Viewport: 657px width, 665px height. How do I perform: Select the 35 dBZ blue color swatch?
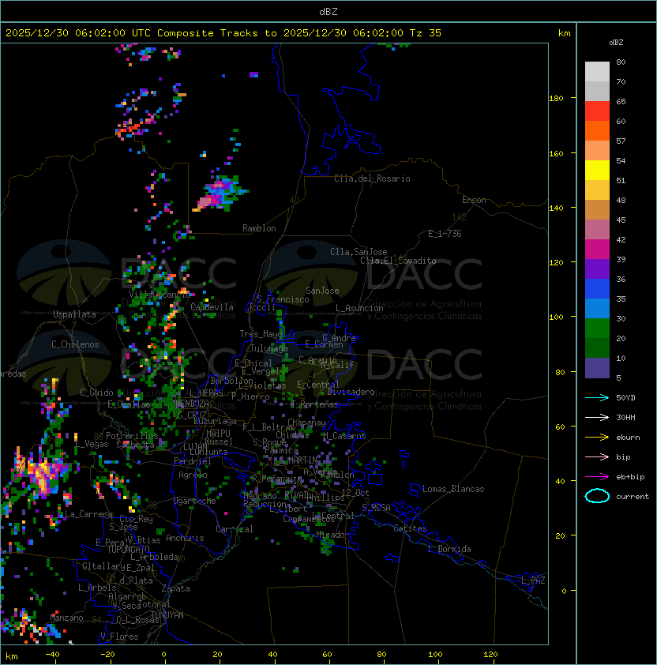(x=597, y=289)
